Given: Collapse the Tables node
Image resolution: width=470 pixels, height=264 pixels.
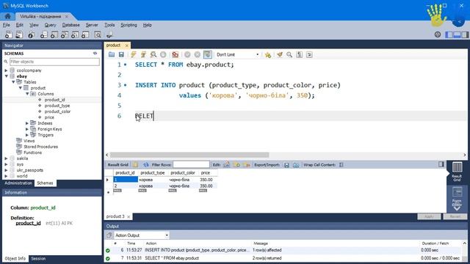Looking at the screenshot, I should (x=13, y=82).
